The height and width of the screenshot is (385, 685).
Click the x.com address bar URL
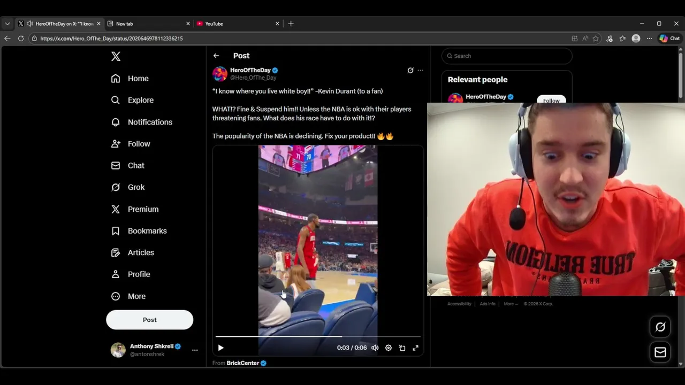click(x=111, y=38)
